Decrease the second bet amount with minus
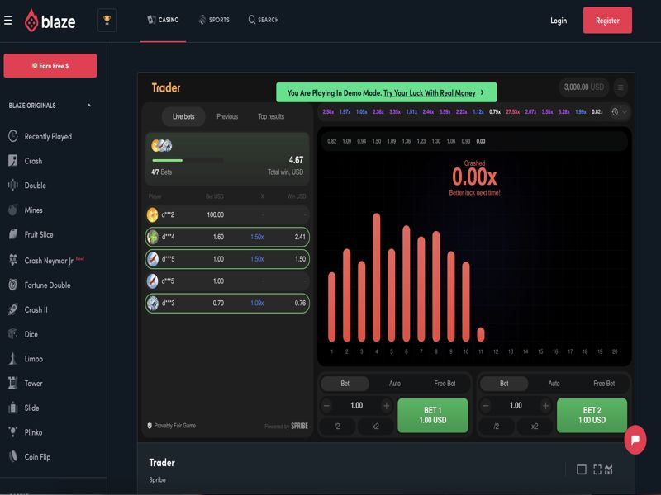The height and width of the screenshot is (495, 661). point(486,406)
